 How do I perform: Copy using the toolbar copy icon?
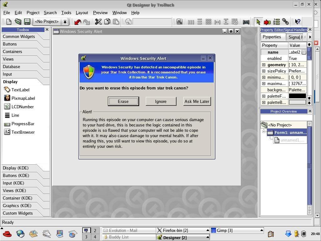pyautogui.click(x=107, y=22)
